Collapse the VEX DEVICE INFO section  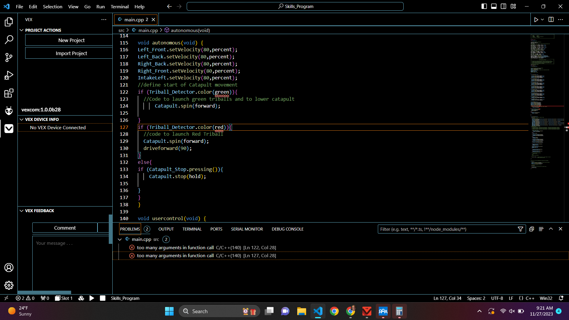coord(22,119)
